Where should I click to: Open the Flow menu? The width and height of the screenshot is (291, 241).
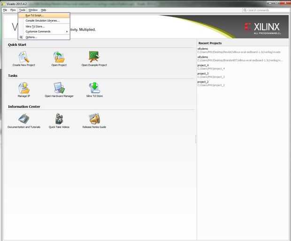click(x=13, y=10)
